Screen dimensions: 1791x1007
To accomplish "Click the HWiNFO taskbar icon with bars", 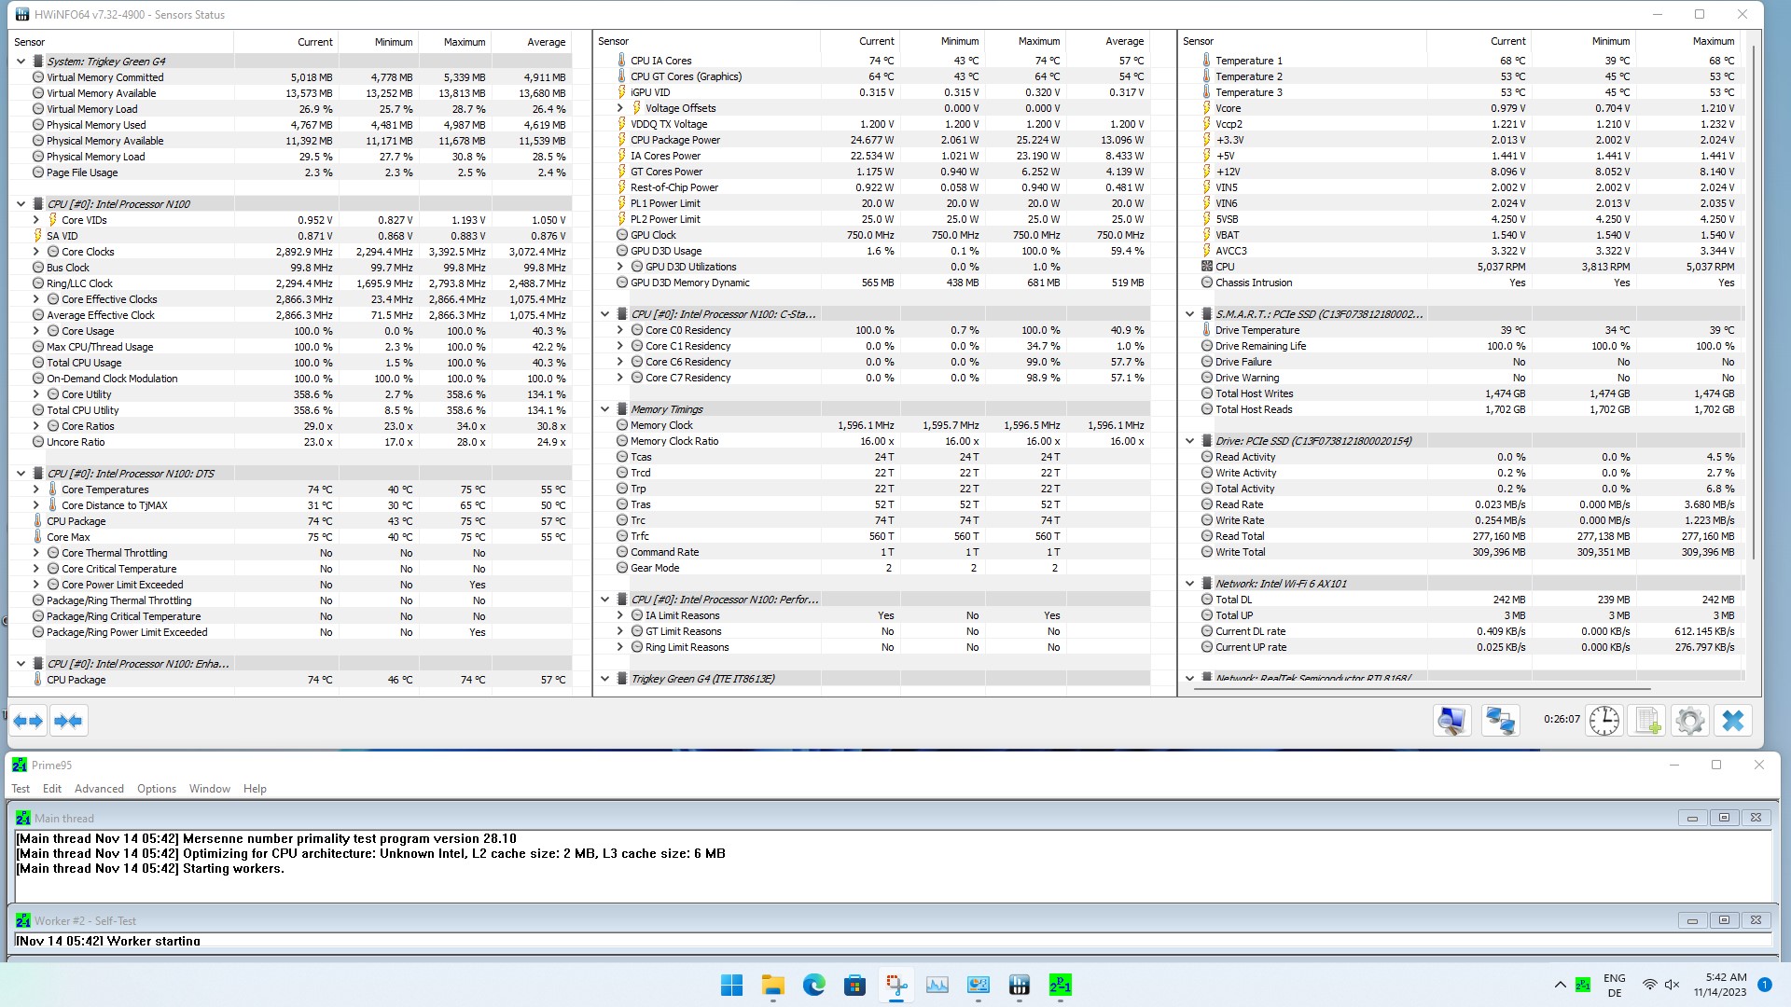I will (x=1020, y=985).
